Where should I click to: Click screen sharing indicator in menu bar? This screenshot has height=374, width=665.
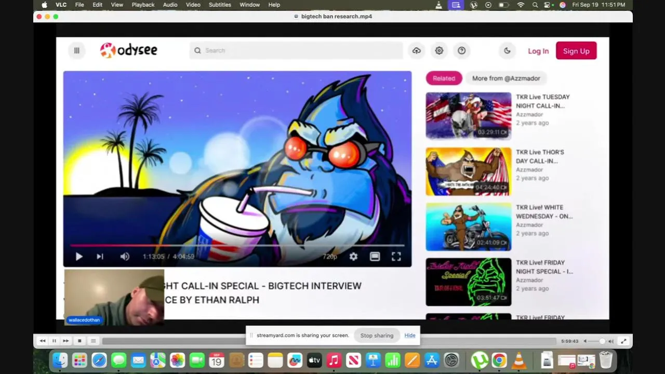tap(456, 5)
